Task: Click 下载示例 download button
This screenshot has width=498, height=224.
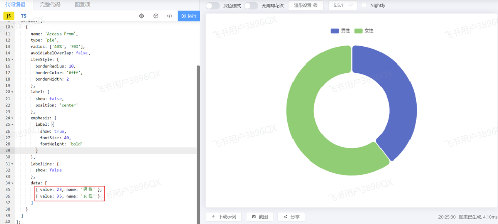Action: tap(223, 217)
